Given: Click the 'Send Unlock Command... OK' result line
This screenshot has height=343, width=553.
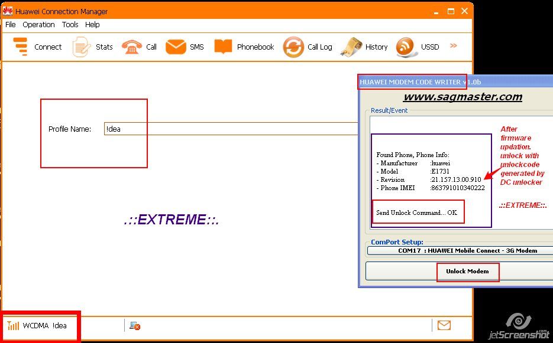Looking at the screenshot, I should click(416, 213).
